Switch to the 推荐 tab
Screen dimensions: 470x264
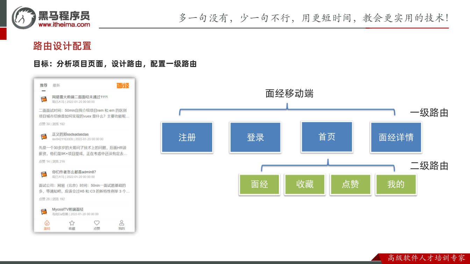[43, 85]
